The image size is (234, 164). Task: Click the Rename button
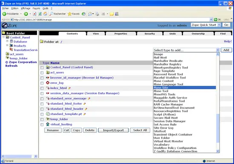(x=53, y=130)
